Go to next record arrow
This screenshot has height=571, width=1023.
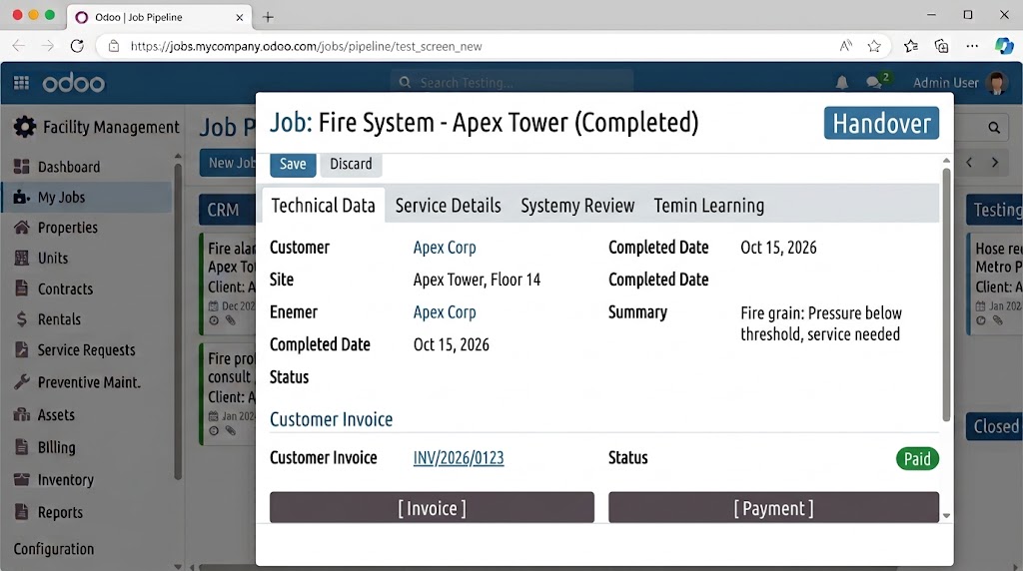pos(994,163)
